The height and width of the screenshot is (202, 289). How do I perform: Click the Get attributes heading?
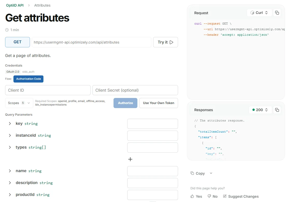coord(37,18)
